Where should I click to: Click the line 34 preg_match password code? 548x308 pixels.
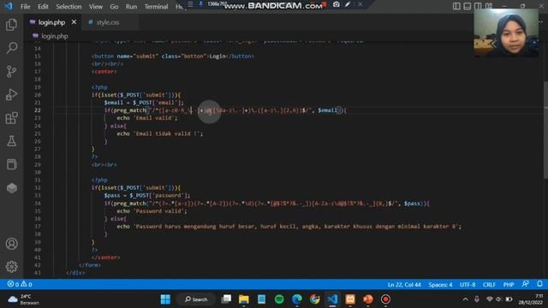(x=267, y=204)
